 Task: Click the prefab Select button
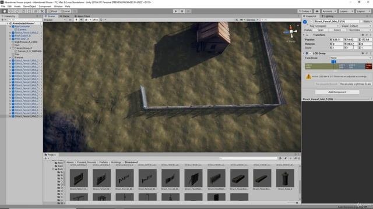click(x=337, y=30)
